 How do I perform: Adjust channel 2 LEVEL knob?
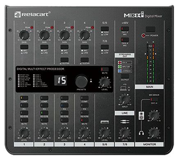(x=44, y=133)
